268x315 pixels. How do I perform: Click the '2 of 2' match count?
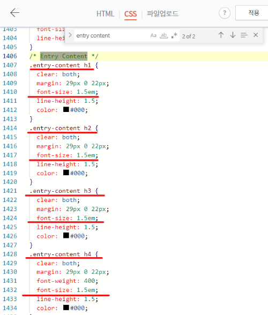point(189,36)
